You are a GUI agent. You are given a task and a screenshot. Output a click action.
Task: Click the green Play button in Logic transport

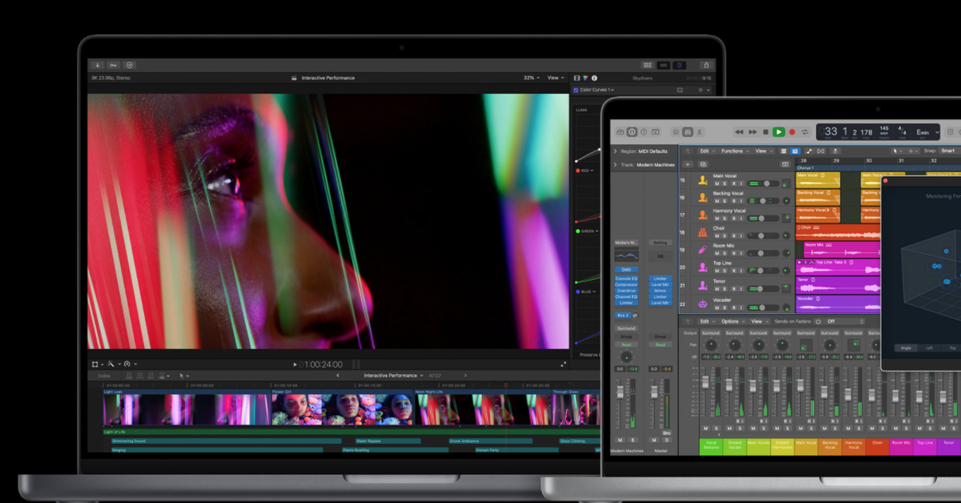tap(778, 131)
